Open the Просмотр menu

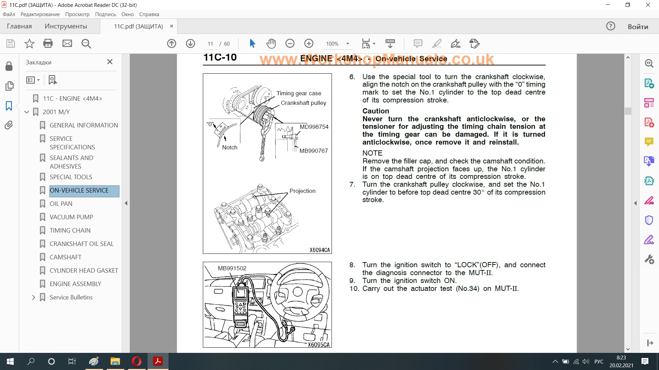point(77,14)
